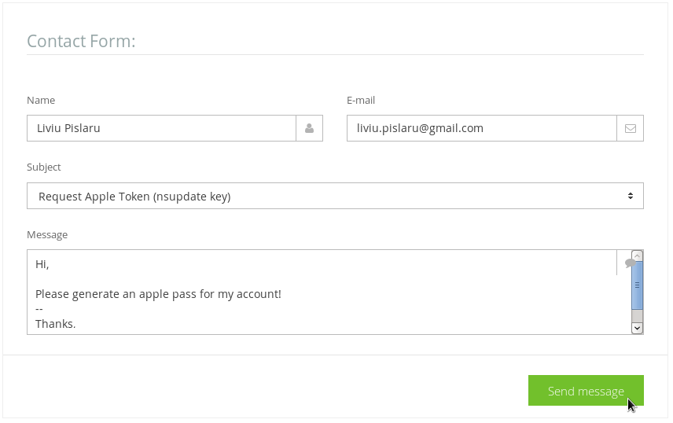The width and height of the screenshot is (673, 423).
Task: Focus the Name field containing Liviu Pislaru
Action: pyautogui.click(x=161, y=128)
